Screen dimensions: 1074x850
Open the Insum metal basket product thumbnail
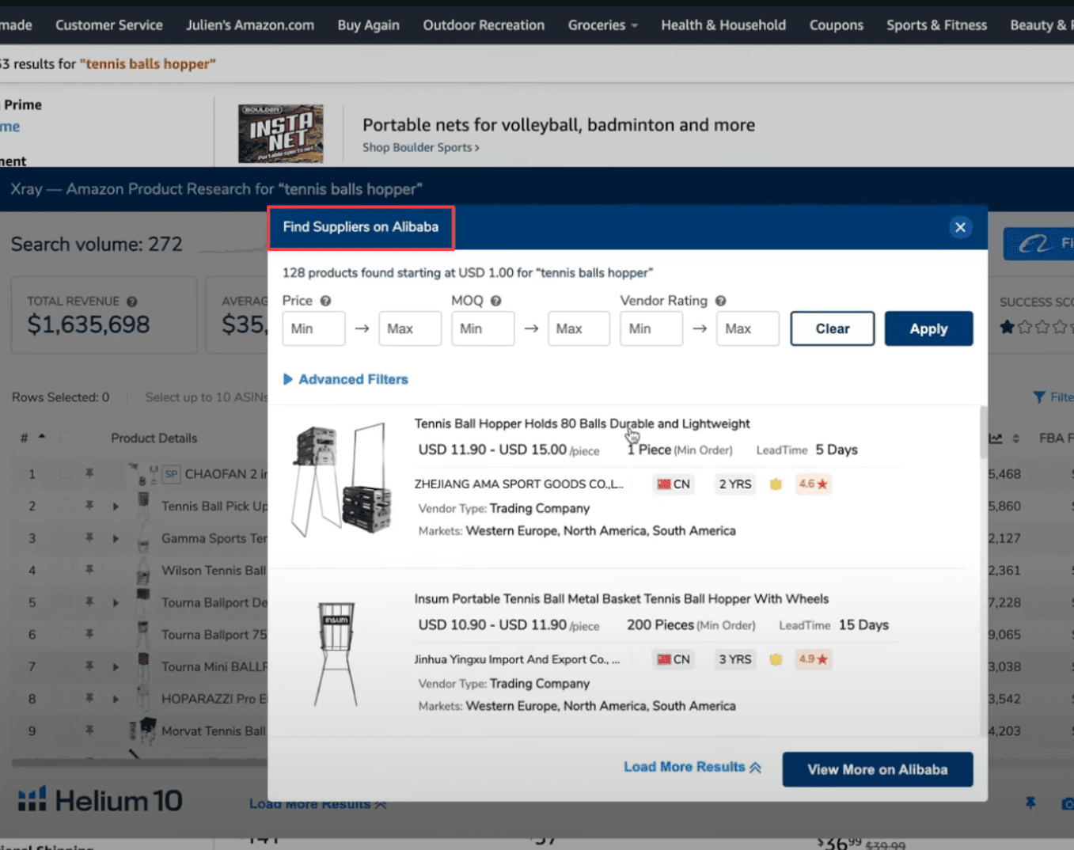coord(336,655)
